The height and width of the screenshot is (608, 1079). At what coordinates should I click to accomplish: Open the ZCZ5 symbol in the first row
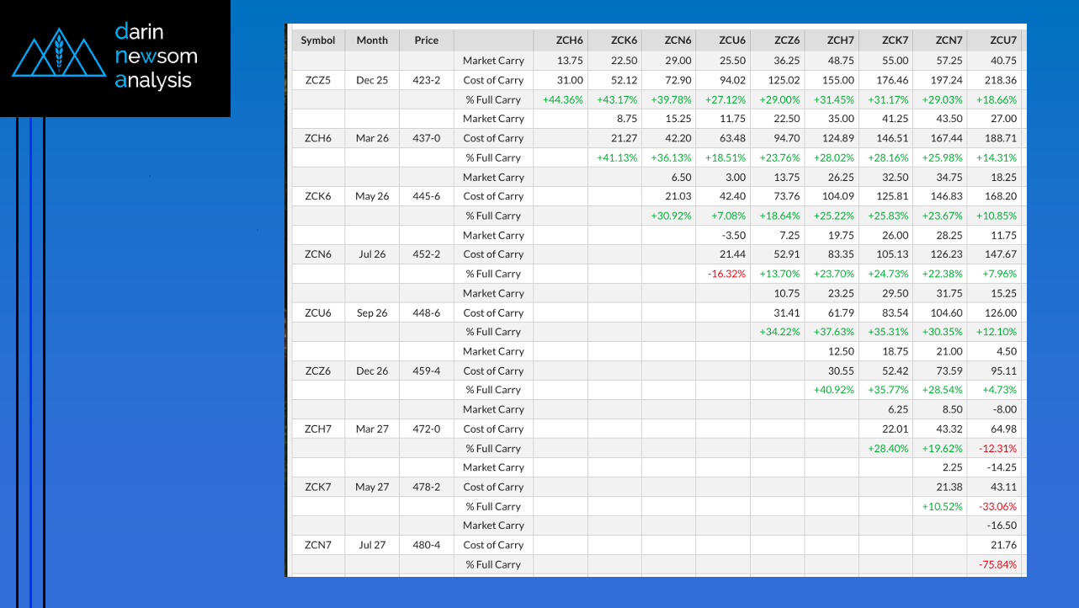(x=318, y=80)
